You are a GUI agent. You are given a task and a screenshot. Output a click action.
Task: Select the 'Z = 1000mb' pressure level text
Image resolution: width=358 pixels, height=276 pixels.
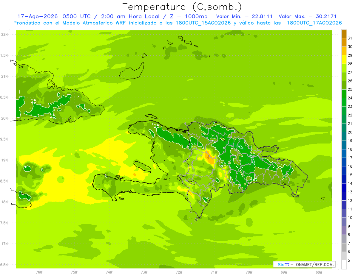coord(189,16)
